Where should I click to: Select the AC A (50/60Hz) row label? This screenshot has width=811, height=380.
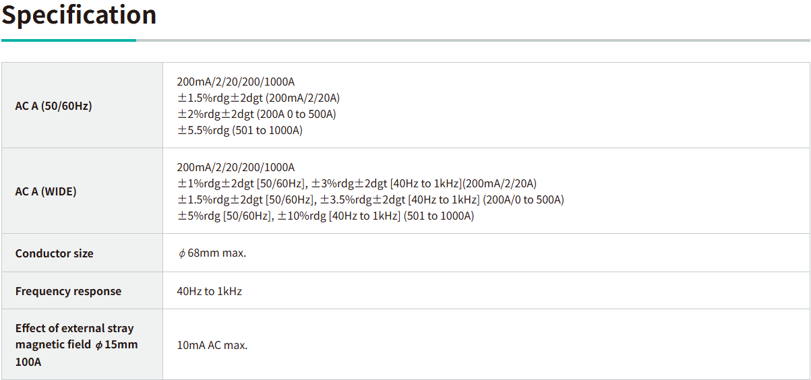tap(54, 106)
